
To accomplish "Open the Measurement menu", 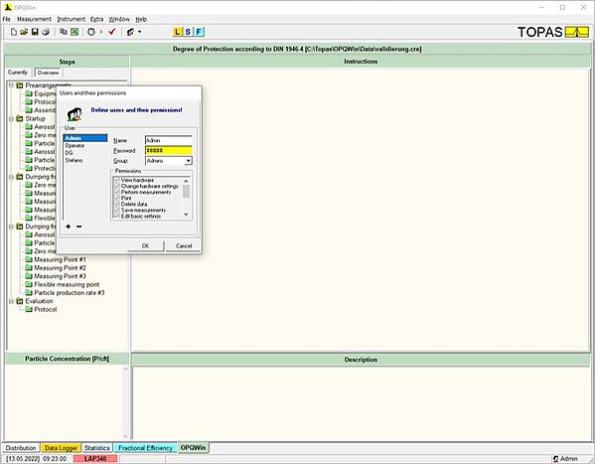I will pos(34,19).
